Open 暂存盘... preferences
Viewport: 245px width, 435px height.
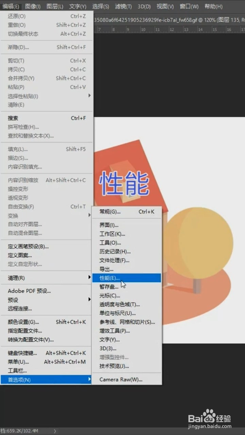tap(127, 287)
